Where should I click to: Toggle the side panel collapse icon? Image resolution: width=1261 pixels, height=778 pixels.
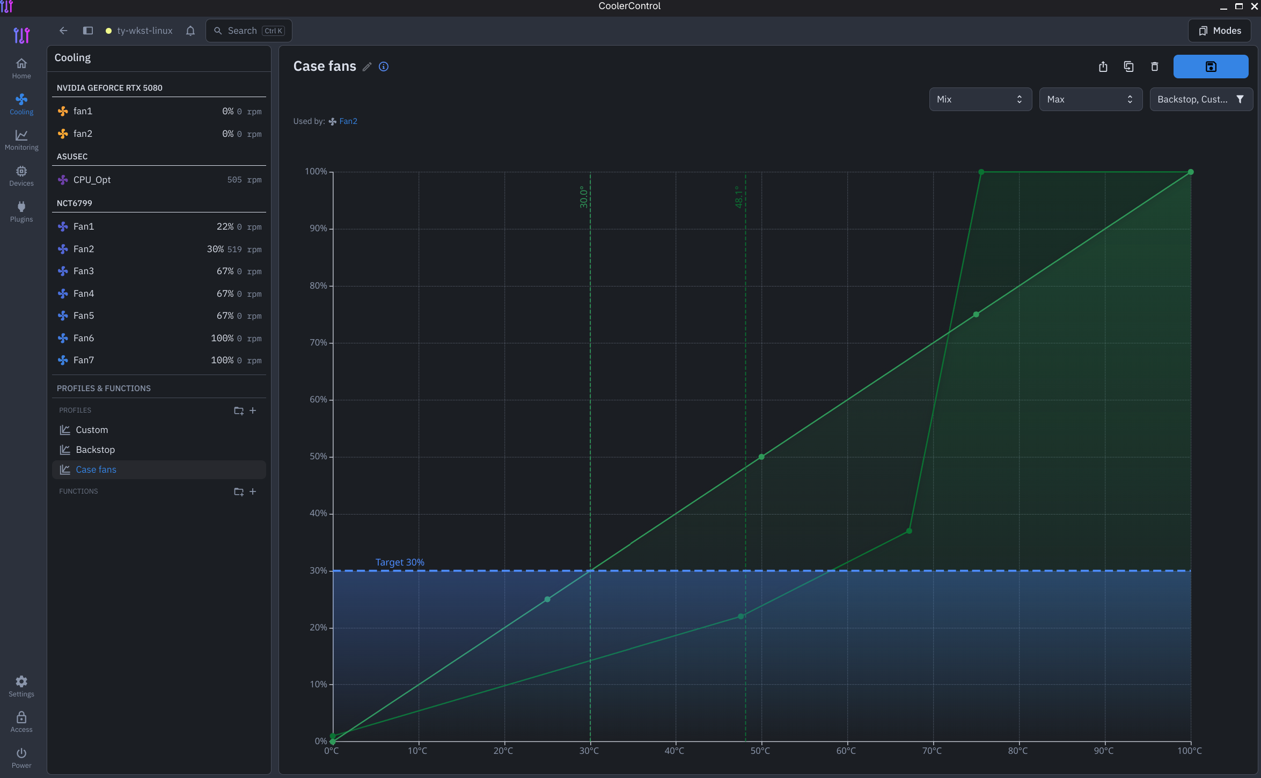pos(88,31)
